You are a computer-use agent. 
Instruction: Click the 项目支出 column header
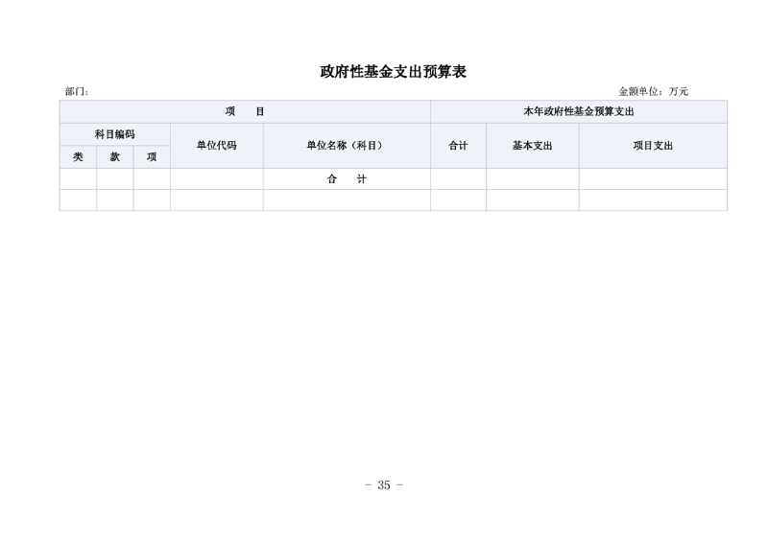[653, 146]
